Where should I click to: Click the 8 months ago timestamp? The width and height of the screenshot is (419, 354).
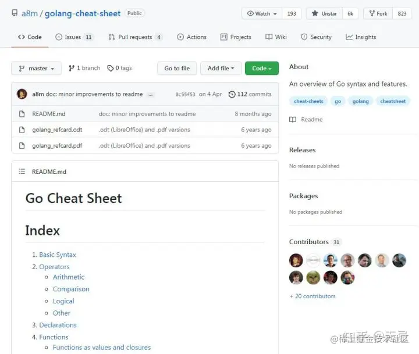coord(253,114)
